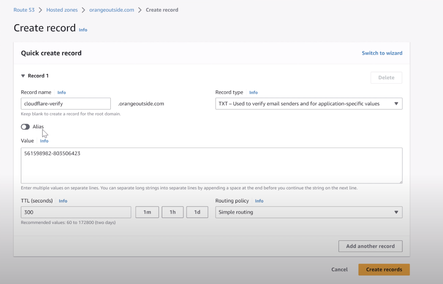Image resolution: width=443 pixels, height=284 pixels.
Task: Set TTL to 1m
Action: [x=147, y=212]
